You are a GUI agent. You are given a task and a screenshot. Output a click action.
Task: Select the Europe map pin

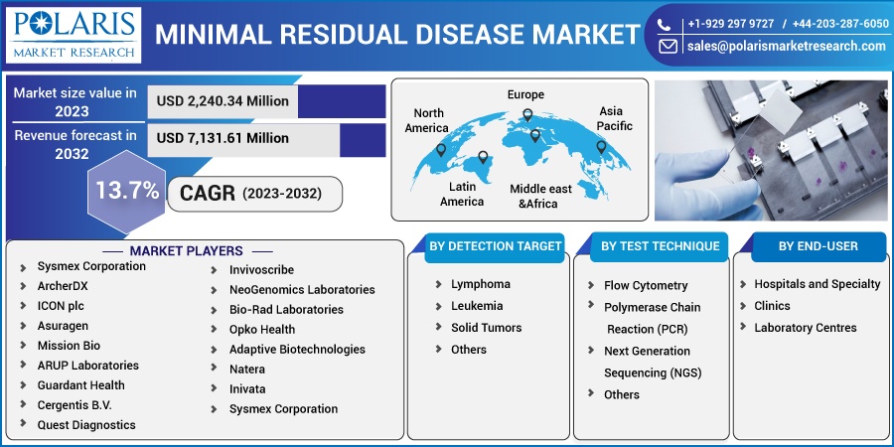[x=527, y=115]
